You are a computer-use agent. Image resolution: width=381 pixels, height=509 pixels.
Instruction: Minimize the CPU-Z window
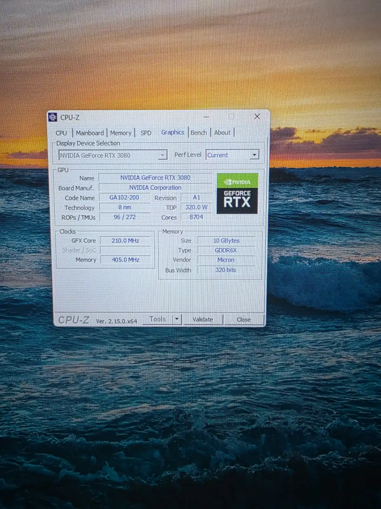(206, 117)
